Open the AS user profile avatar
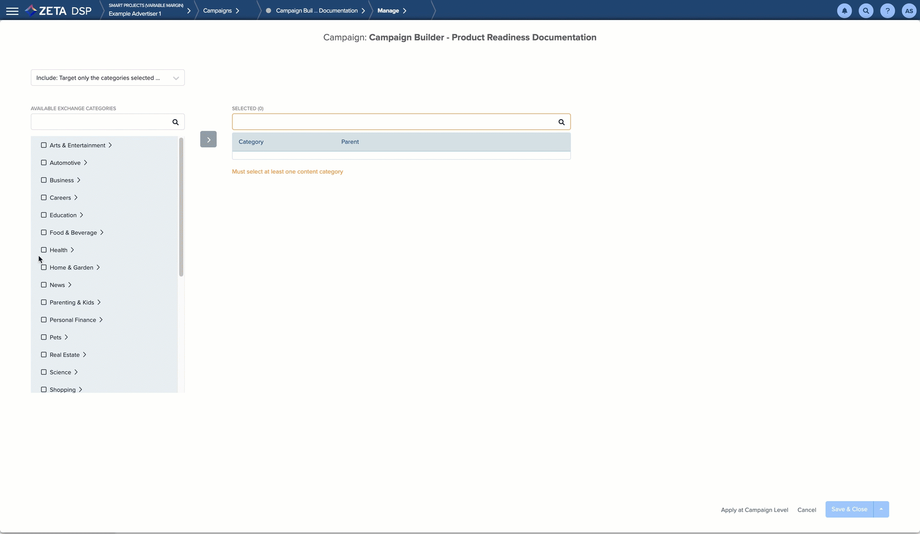The width and height of the screenshot is (920, 534). coord(909,11)
